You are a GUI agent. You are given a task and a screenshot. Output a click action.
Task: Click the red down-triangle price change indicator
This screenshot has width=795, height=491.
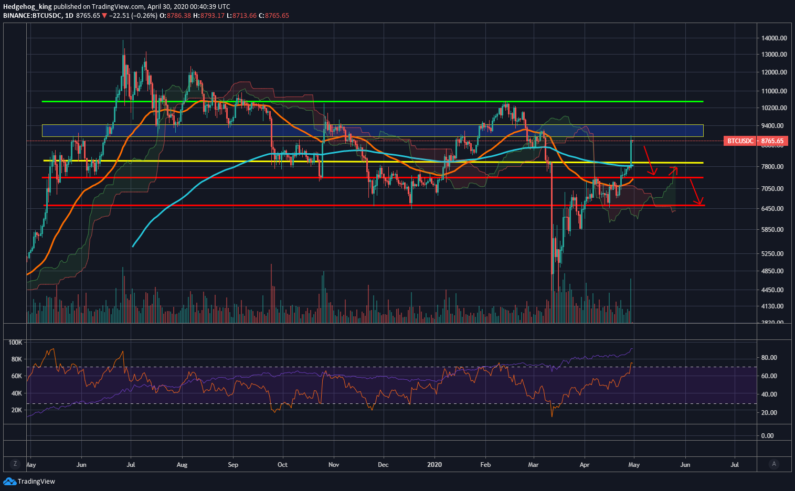[x=104, y=16]
